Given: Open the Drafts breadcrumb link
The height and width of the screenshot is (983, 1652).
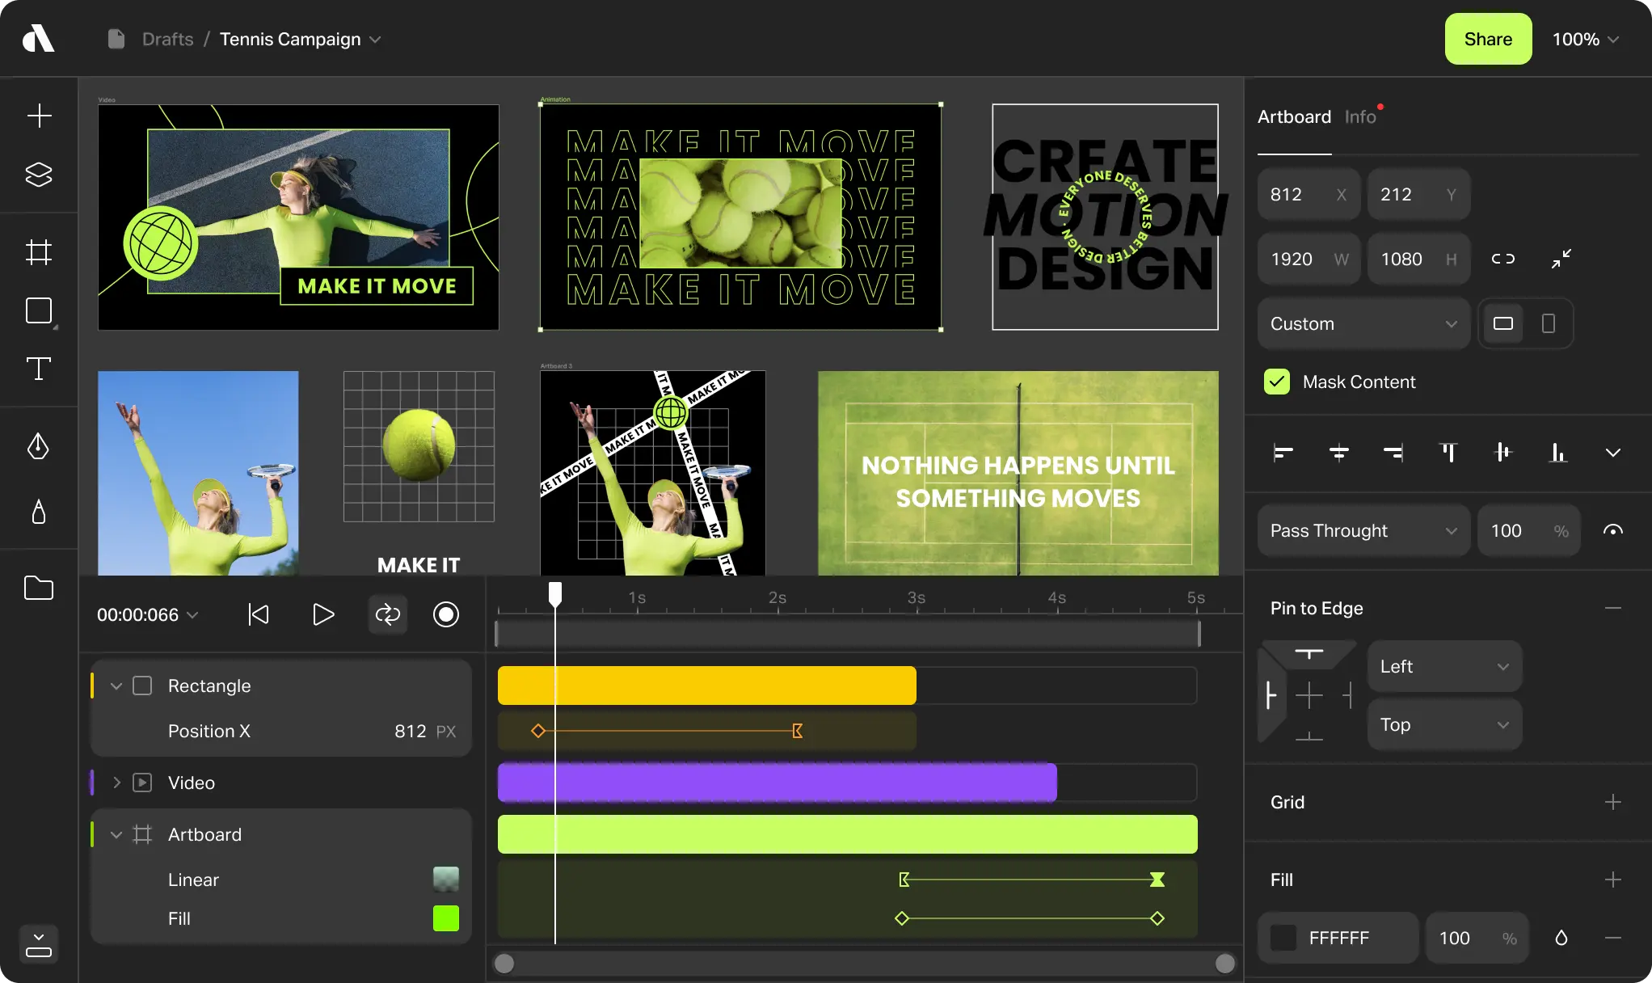Looking at the screenshot, I should [x=166, y=39].
